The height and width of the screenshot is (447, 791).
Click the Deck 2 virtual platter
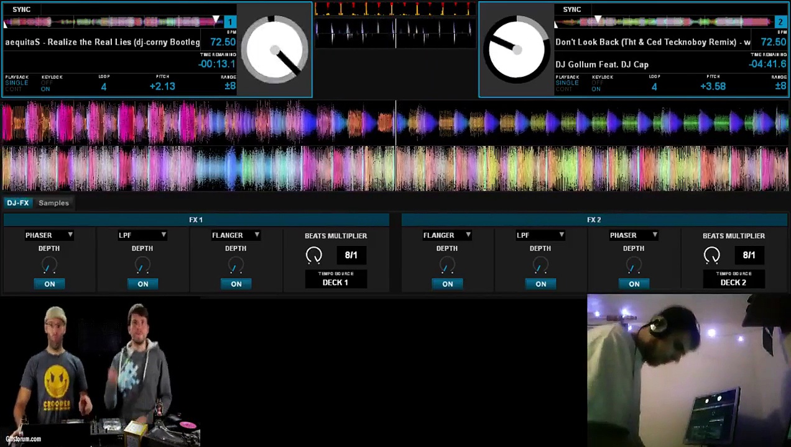point(516,50)
